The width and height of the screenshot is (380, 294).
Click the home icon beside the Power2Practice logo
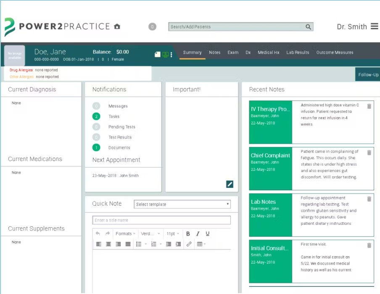click(117, 26)
